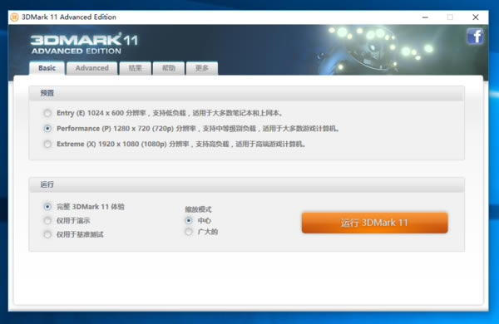Select the Entry (E) 1024 x 600 preset
The height and width of the screenshot is (324, 499).
47,113
